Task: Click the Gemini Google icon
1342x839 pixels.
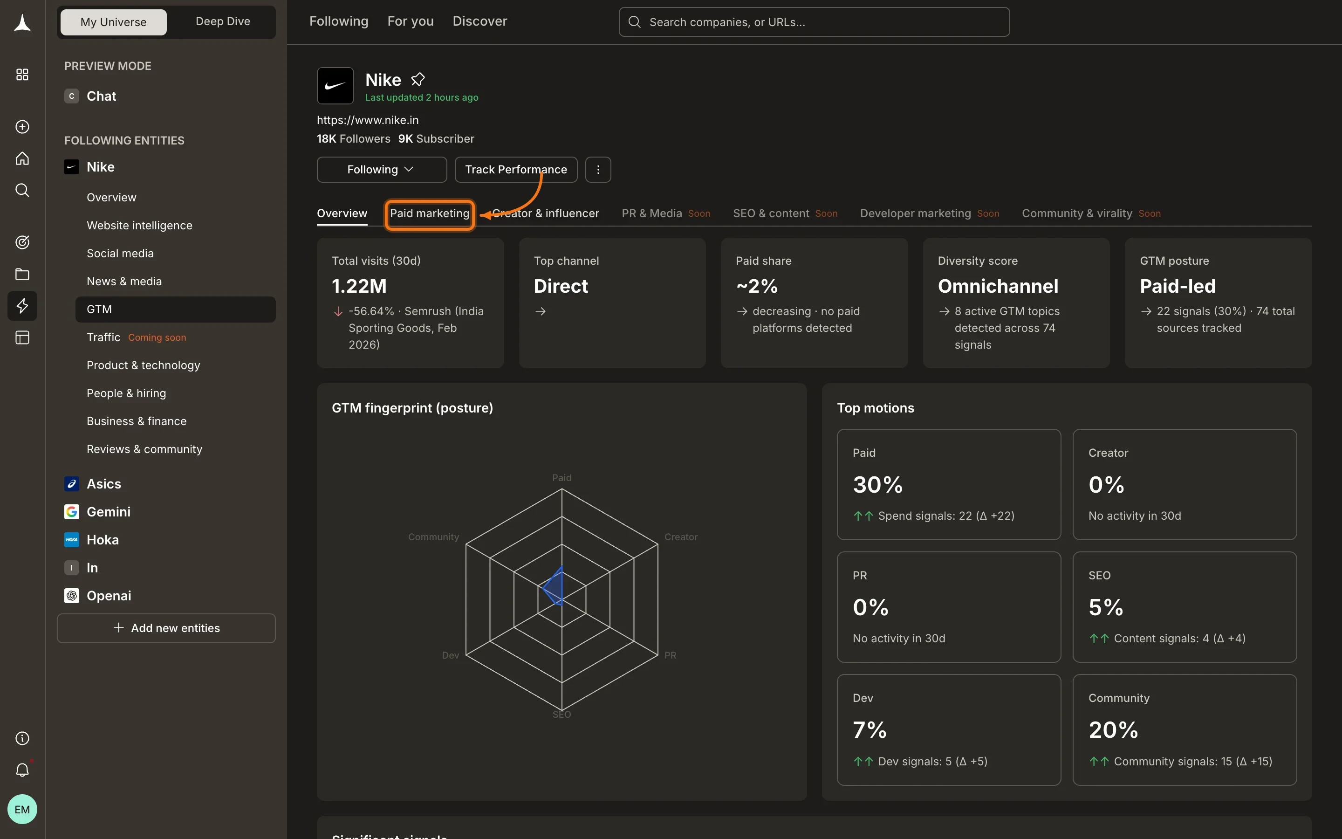Action: [72, 512]
